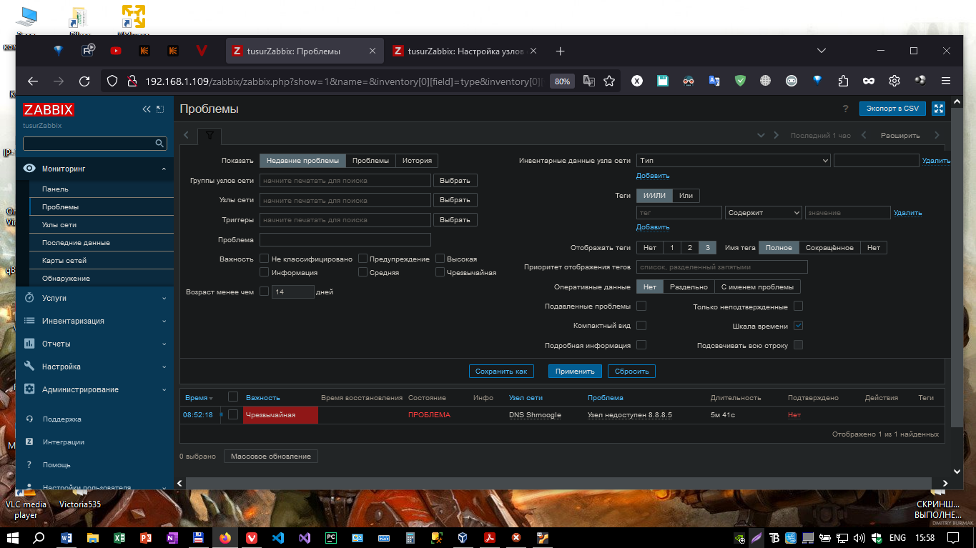Expand the Настройка menu section

pos(94,367)
